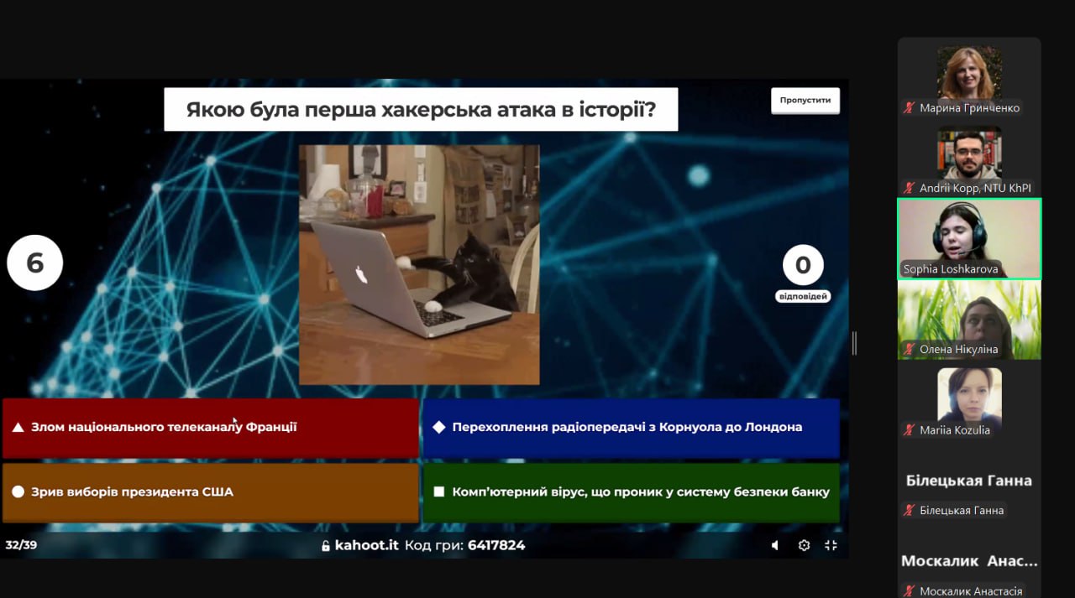
Task: Click muted mic icon of Andrii Kopp
Action: (x=909, y=189)
